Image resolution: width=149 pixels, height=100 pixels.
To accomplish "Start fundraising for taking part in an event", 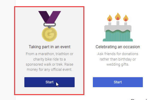I will coord(49,82).
